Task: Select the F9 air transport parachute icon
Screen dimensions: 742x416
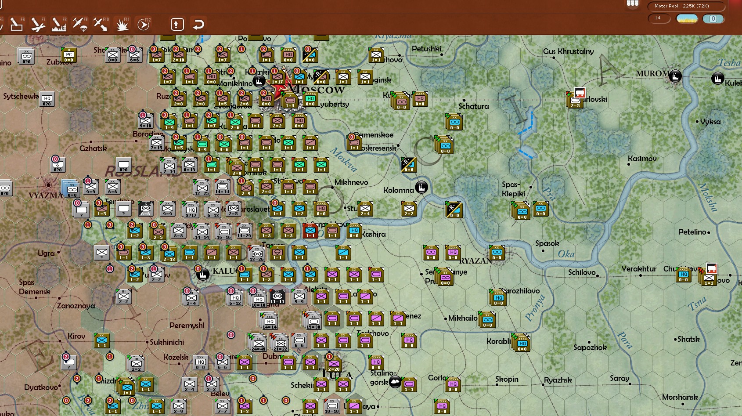Action: pos(79,25)
